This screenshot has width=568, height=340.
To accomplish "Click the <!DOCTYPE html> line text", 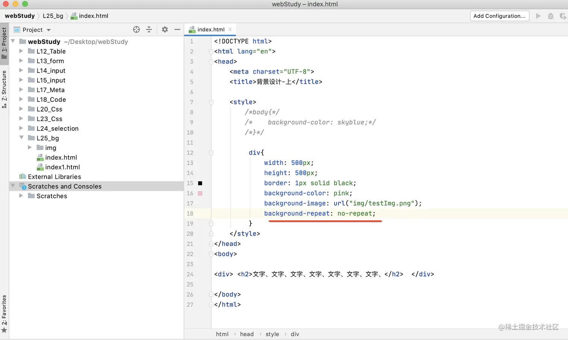I will click(243, 41).
